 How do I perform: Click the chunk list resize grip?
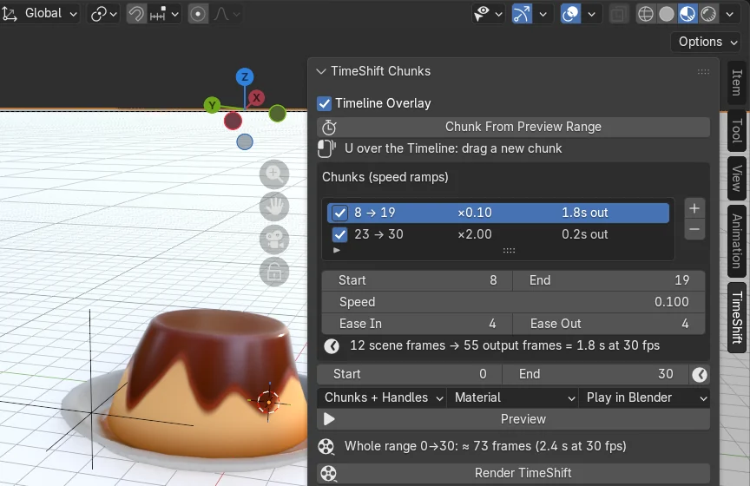509,250
